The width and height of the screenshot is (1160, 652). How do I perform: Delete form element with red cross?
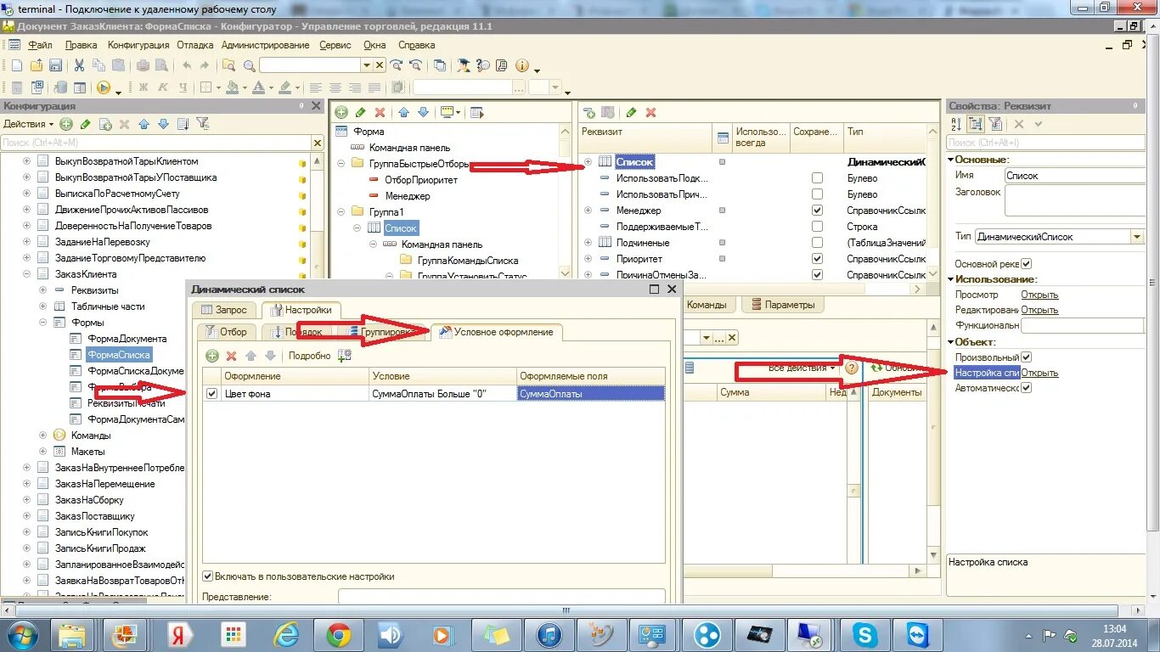(380, 112)
